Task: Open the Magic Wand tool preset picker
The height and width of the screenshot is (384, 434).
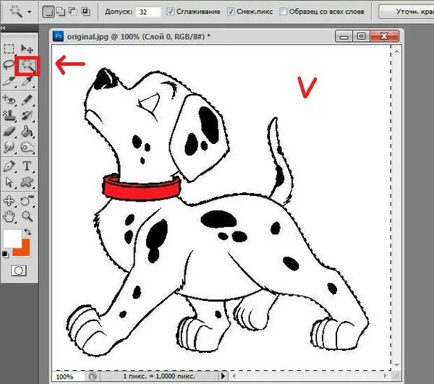Action: point(30,12)
